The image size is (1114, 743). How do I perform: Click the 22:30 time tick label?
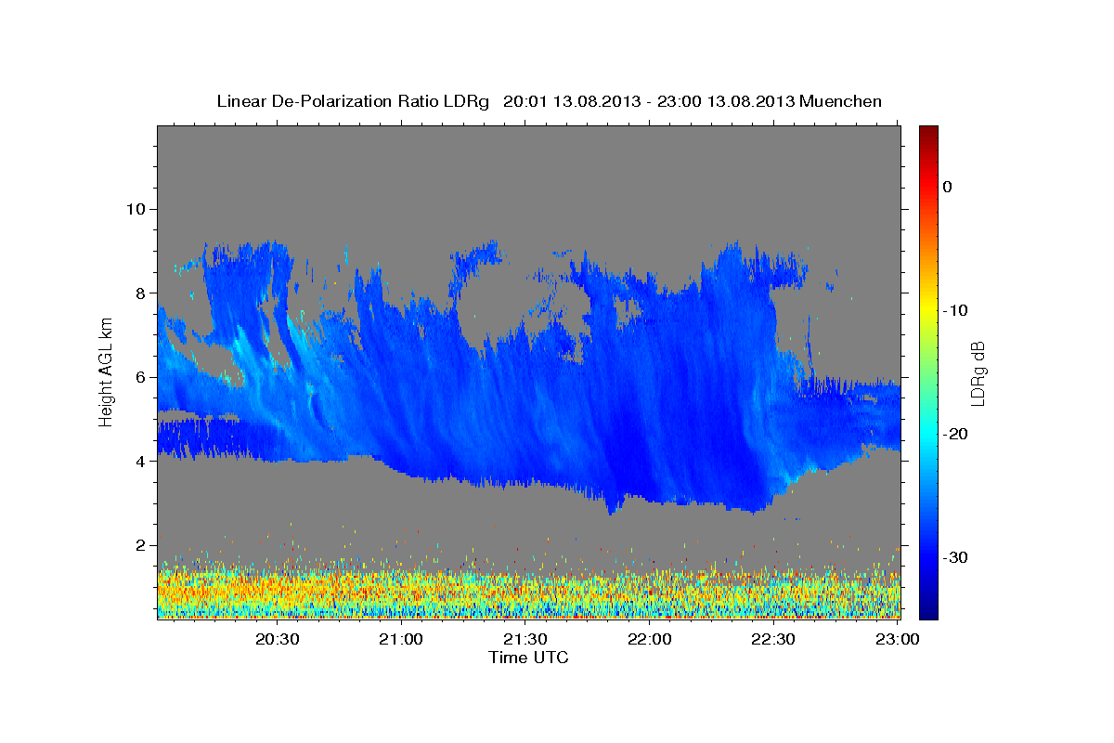coord(773,639)
